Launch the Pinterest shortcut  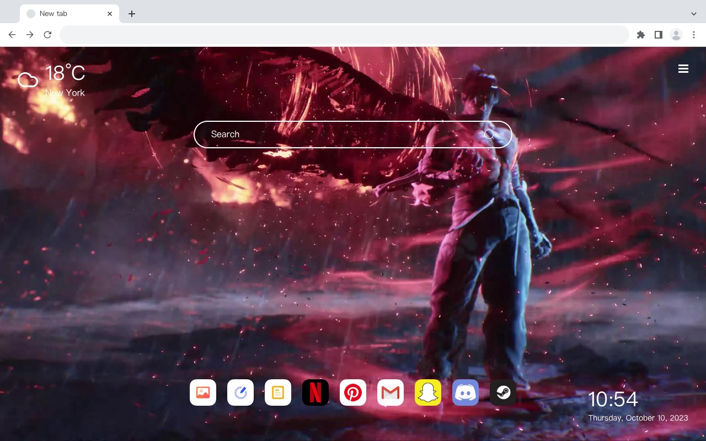pyautogui.click(x=353, y=392)
